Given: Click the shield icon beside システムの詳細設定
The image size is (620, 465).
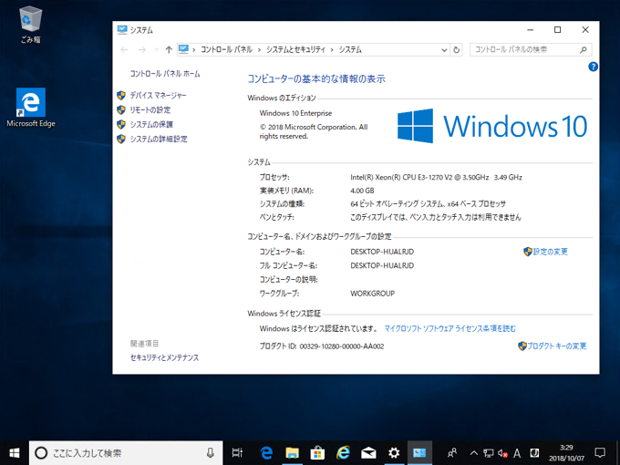Looking at the screenshot, I should [121, 139].
